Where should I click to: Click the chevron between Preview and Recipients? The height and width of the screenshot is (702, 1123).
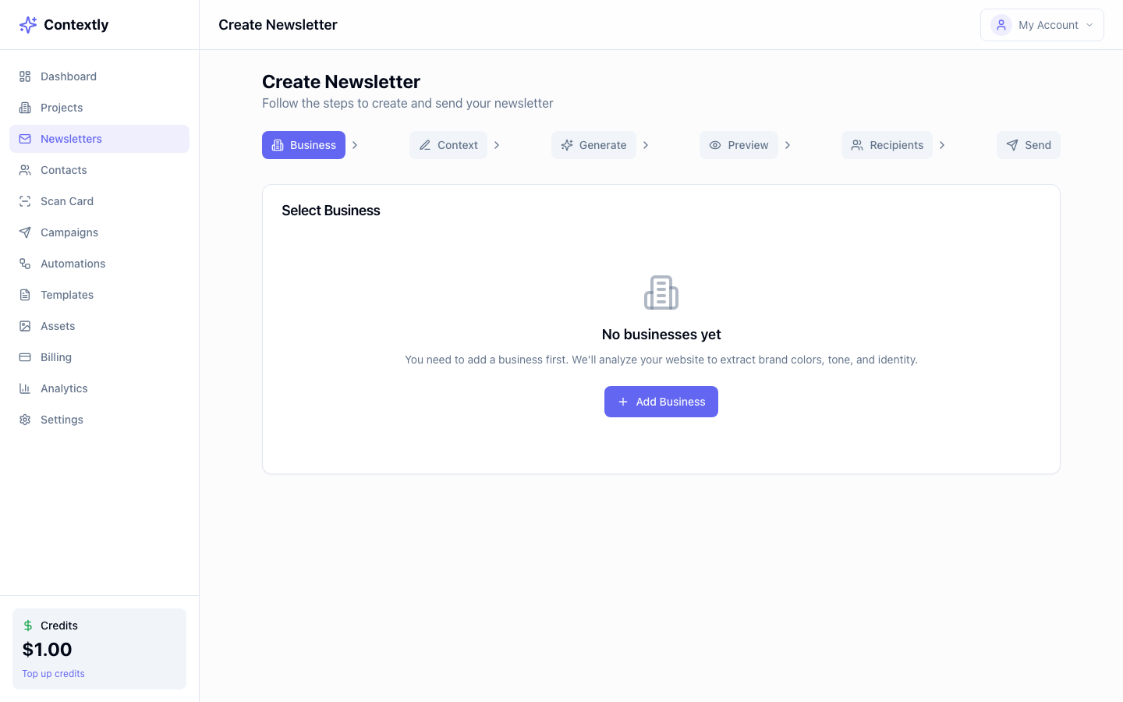(787, 144)
